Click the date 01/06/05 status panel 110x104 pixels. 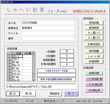tap(11, 101)
